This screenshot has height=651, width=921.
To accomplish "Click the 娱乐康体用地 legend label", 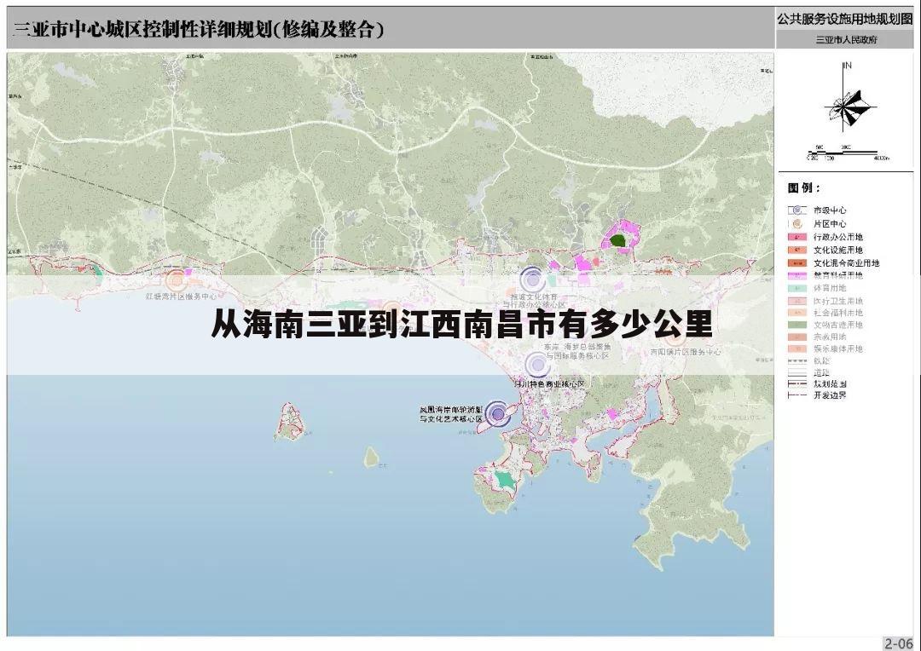I will click(837, 349).
